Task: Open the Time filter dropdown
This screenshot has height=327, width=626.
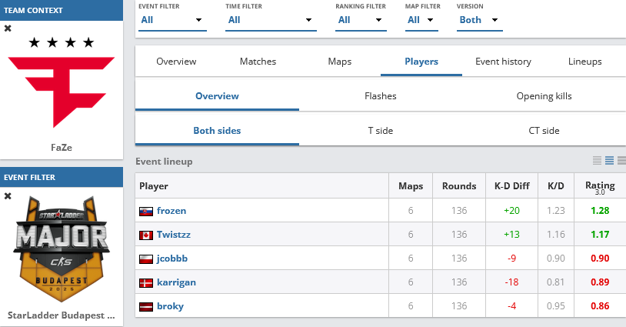Action: point(271,20)
